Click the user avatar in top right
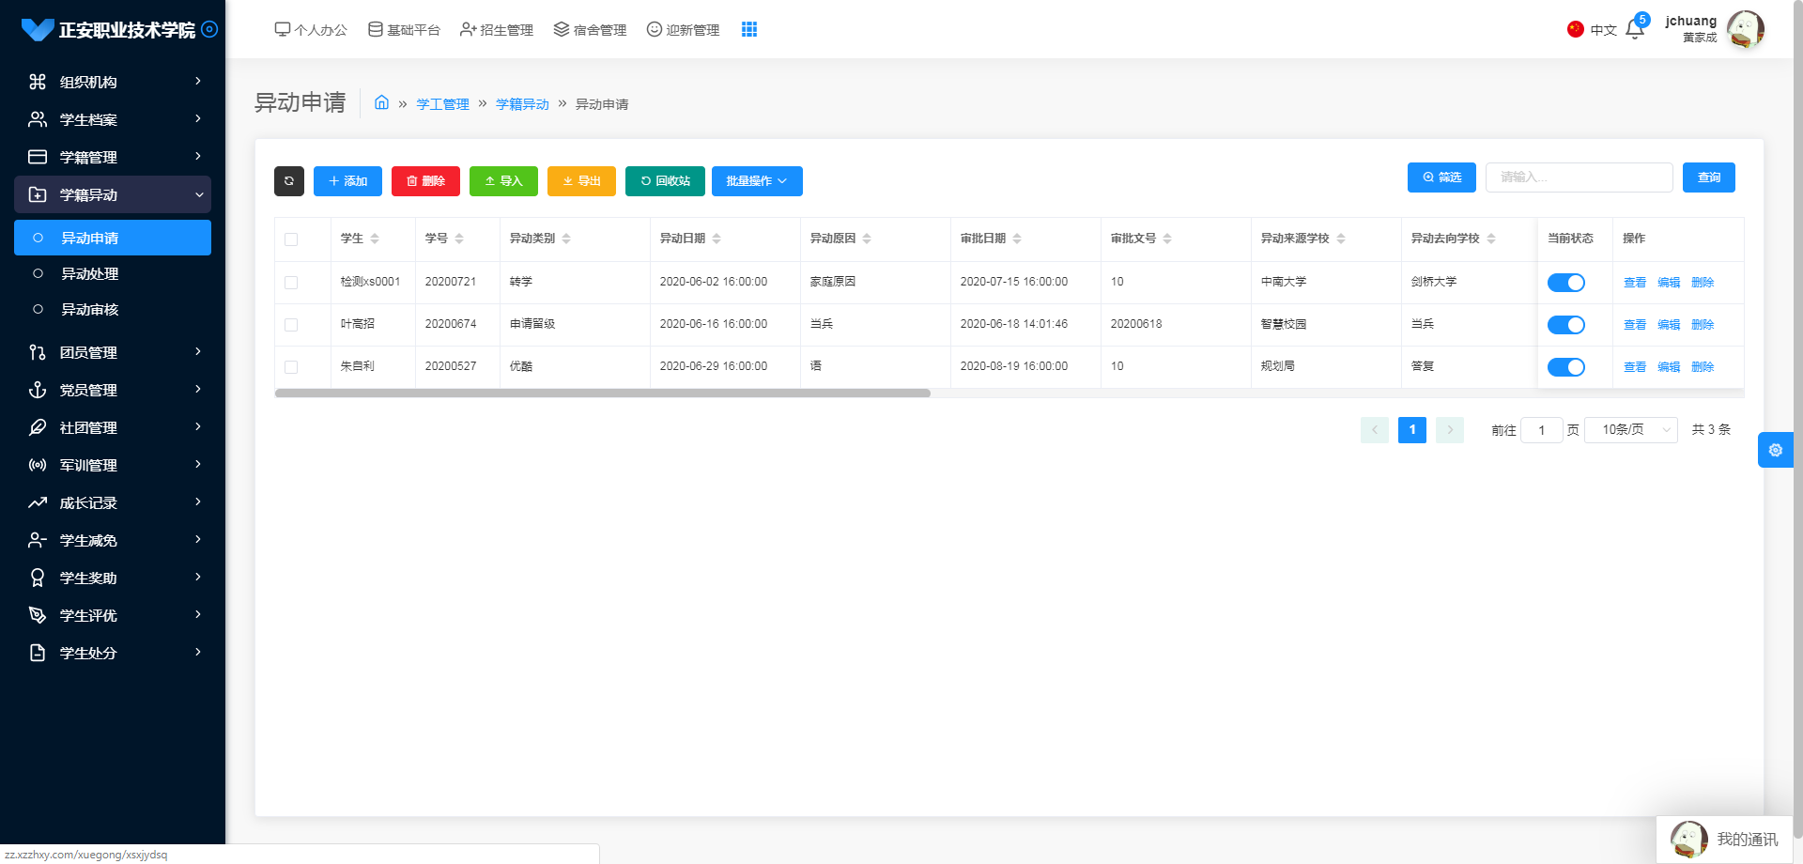 [1746, 29]
